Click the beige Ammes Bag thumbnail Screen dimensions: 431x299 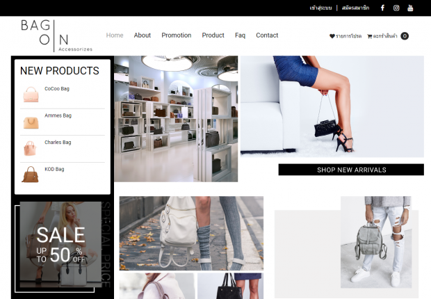click(31, 122)
